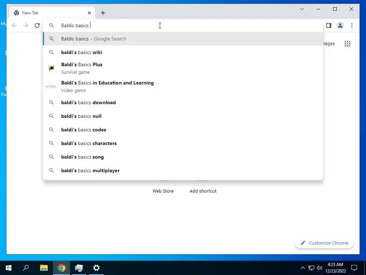Open the Web Store shortcut
The height and width of the screenshot is (275, 366).
pos(163,191)
